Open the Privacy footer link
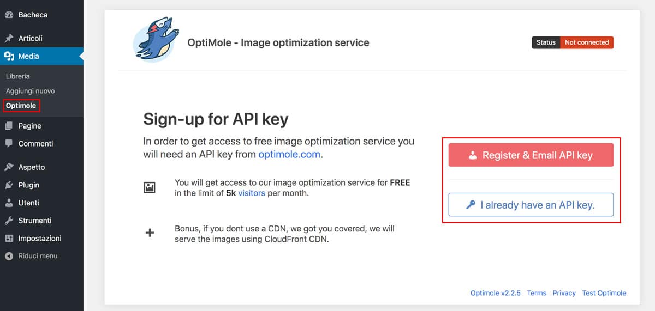Image resolution: width=655 pixels, height=311 pixels. 564,293
